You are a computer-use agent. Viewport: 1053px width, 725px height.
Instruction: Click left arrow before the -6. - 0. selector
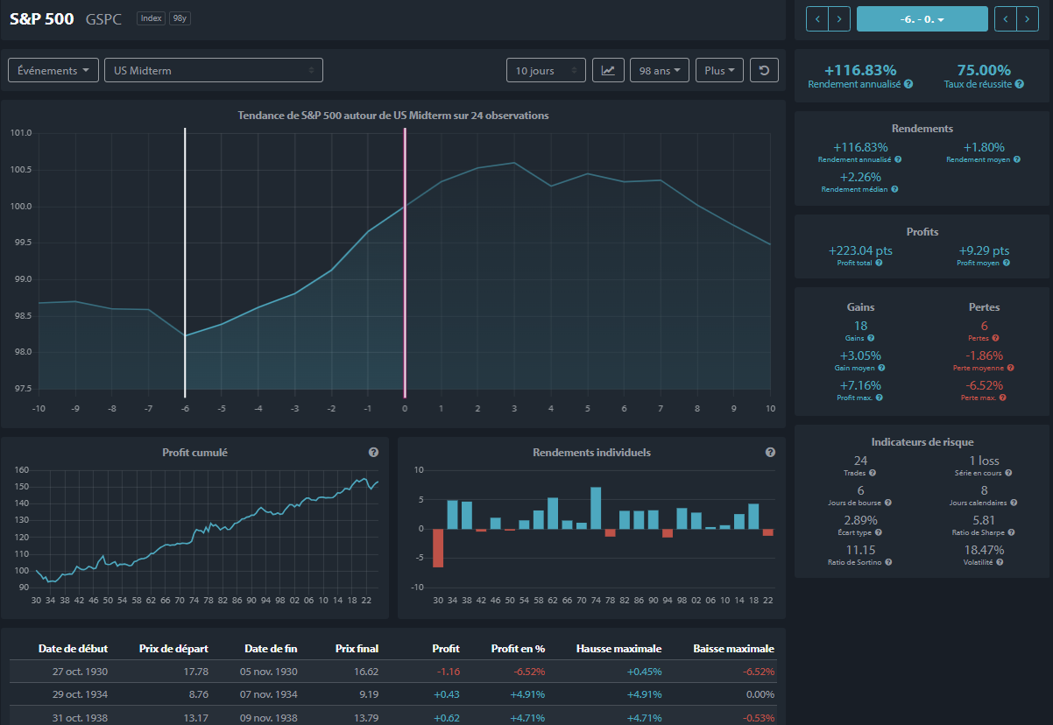816,18
